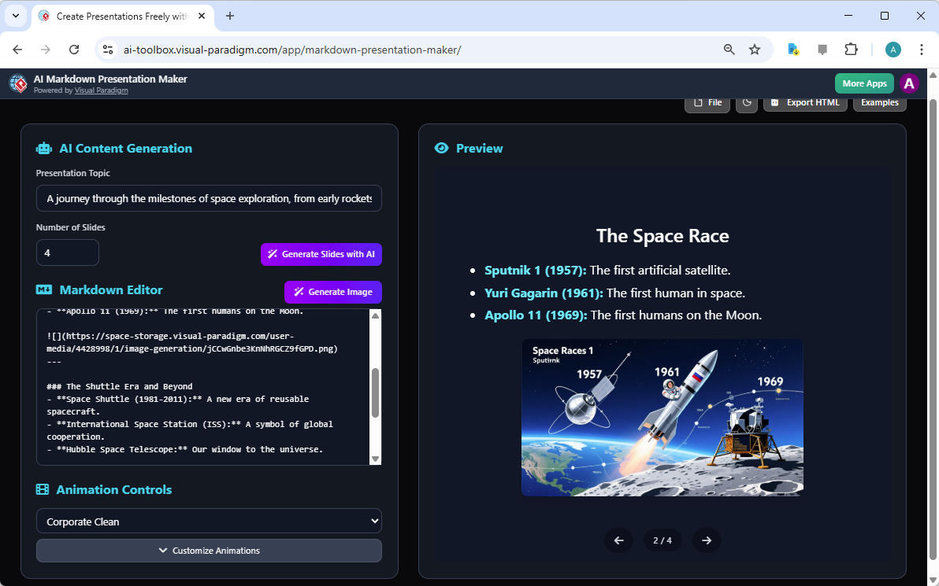Open the Chrome three-dot menu
Screen dimensions: 939x586
click(x=922, y=49)
